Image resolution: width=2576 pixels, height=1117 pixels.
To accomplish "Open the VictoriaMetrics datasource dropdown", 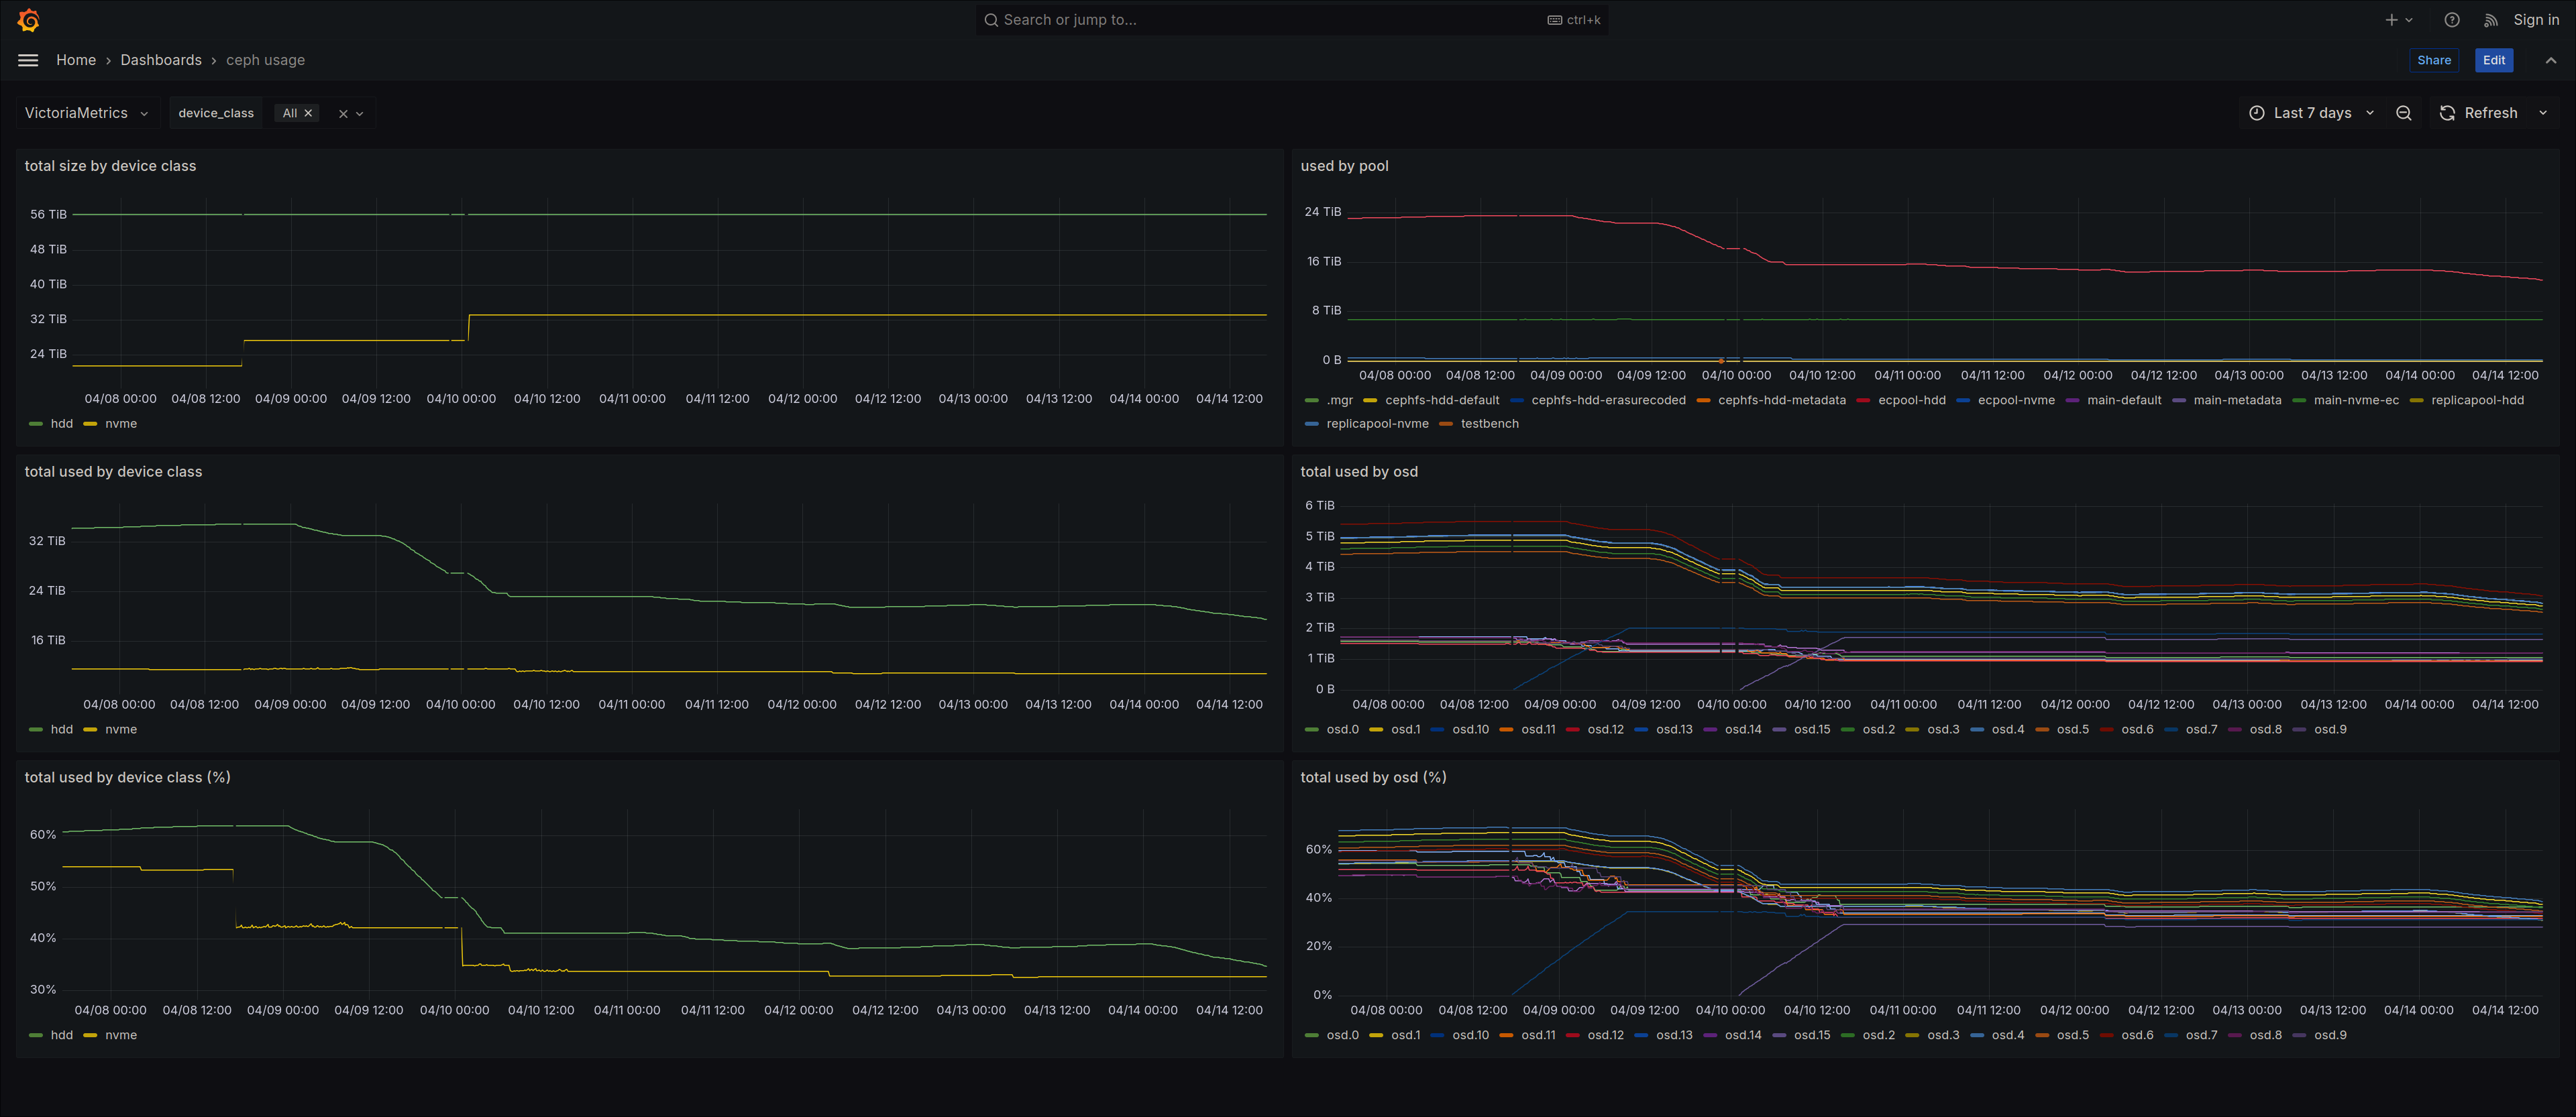I will point(87,113).
